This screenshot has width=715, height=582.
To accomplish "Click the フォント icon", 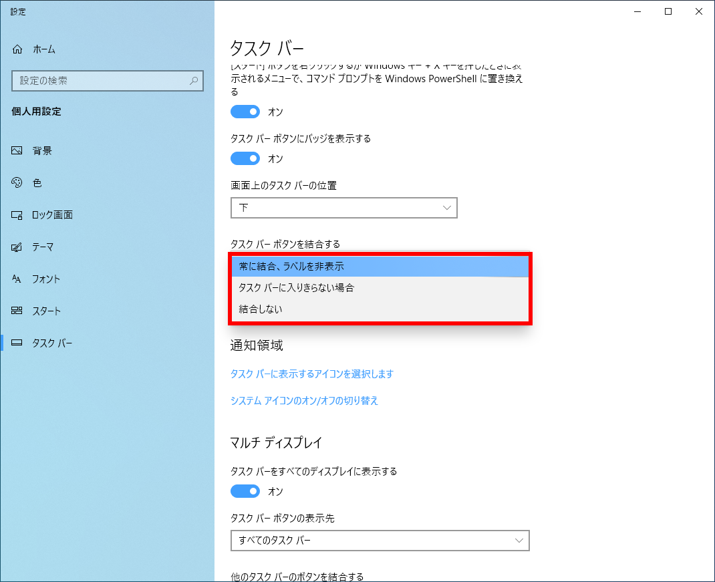I will click(17, 279).
